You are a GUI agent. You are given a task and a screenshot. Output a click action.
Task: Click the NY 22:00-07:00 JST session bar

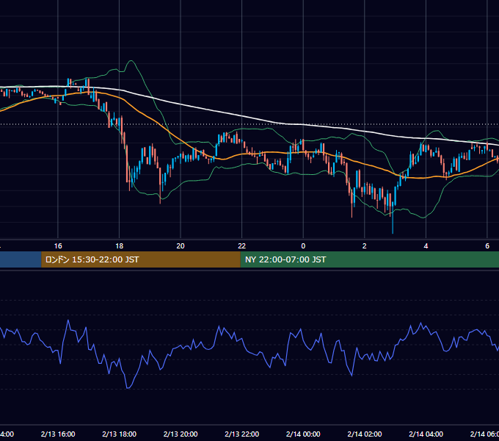369,259
